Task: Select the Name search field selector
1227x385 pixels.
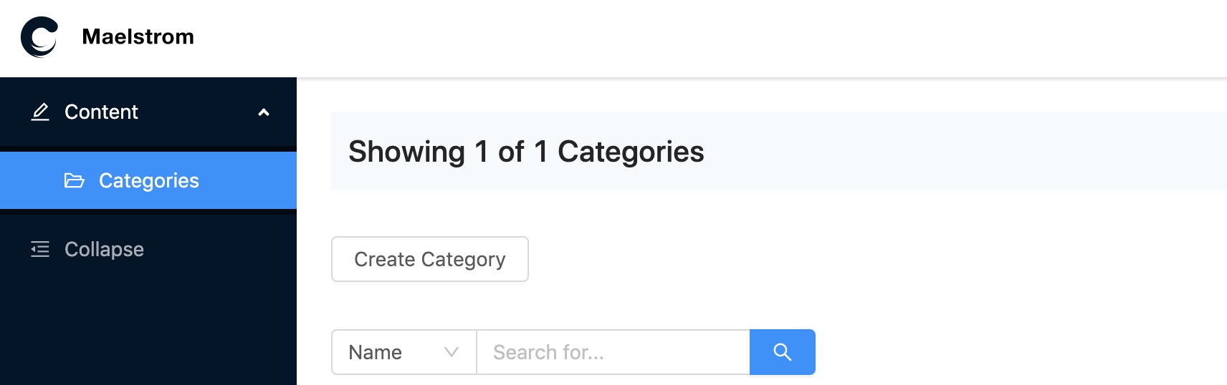Action: point(404,352)
